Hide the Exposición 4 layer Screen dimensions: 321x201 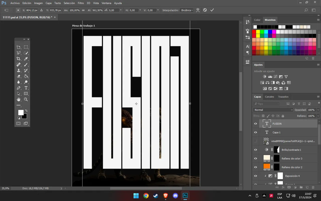[256, 176]
